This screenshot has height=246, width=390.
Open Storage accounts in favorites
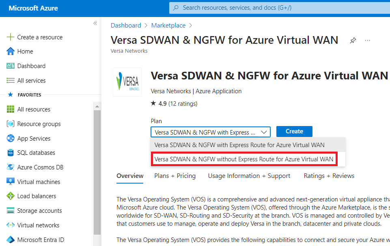coord(39,211)
